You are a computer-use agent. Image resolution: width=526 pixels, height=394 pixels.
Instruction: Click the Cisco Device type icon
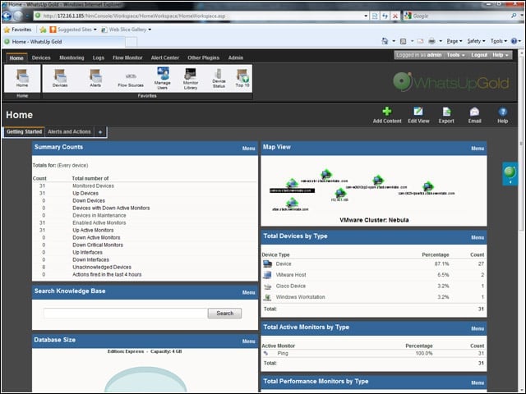pyautogui.click(x=267, y=286)
